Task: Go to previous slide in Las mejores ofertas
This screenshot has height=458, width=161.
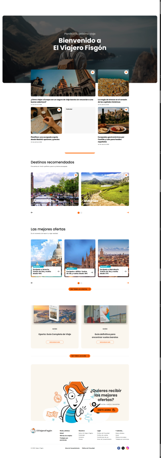Action: pyautogui.click(x=32, y=283)
